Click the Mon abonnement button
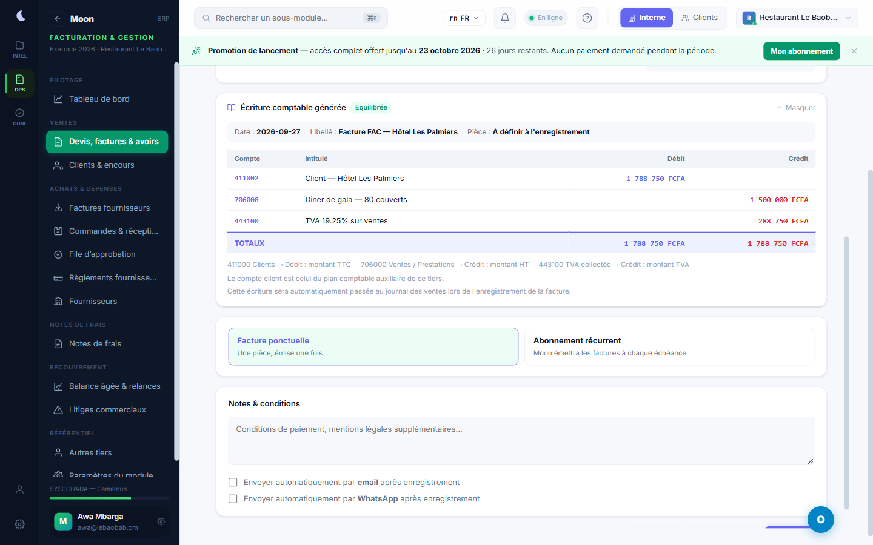 click(801, 51)
